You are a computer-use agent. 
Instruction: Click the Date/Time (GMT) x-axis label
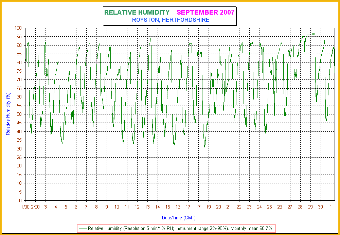(x=179, y=218)
